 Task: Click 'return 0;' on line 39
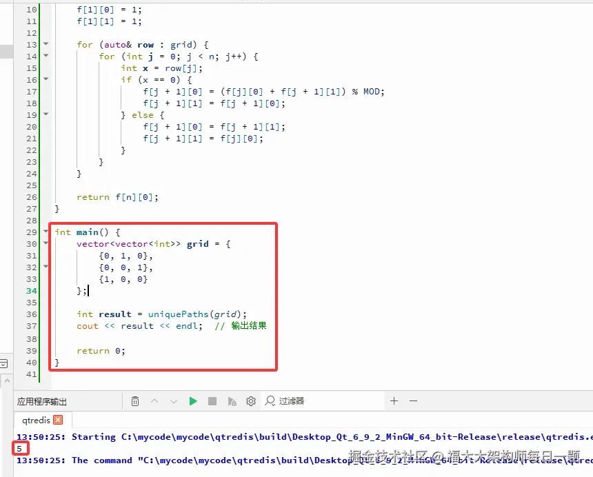pos(101,351)
